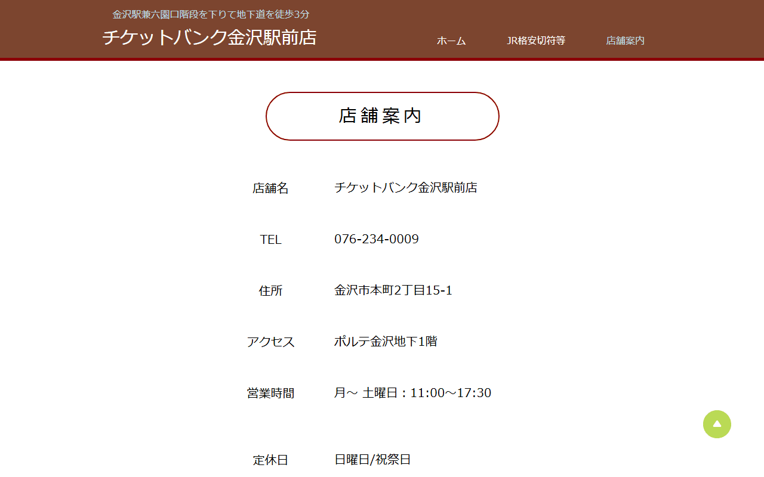Click the phone number 076-234-0009

(377, 239)
